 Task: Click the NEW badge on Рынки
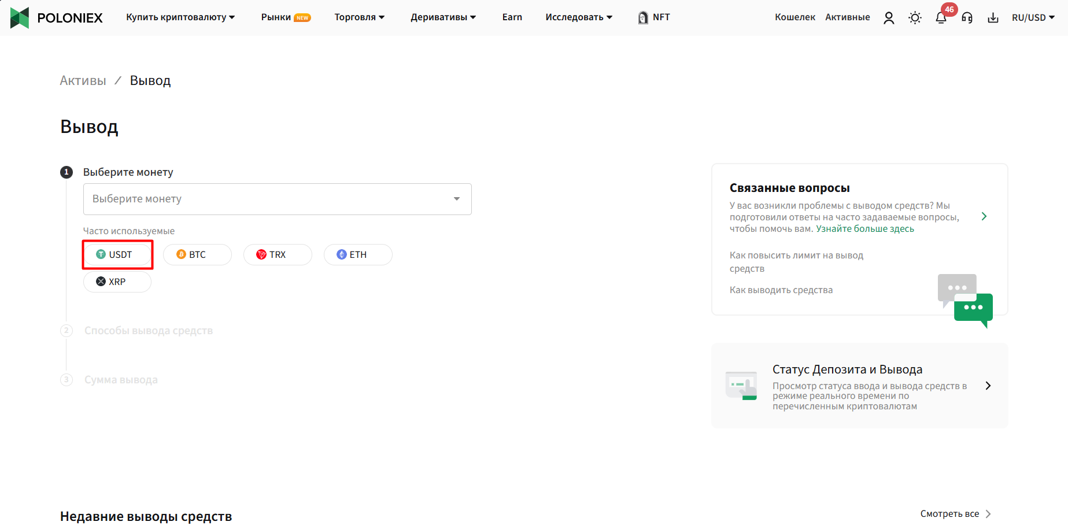pos(302,18)
